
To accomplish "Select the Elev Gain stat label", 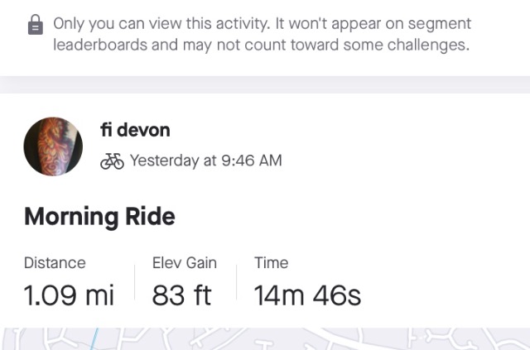I will pos(184,263).
